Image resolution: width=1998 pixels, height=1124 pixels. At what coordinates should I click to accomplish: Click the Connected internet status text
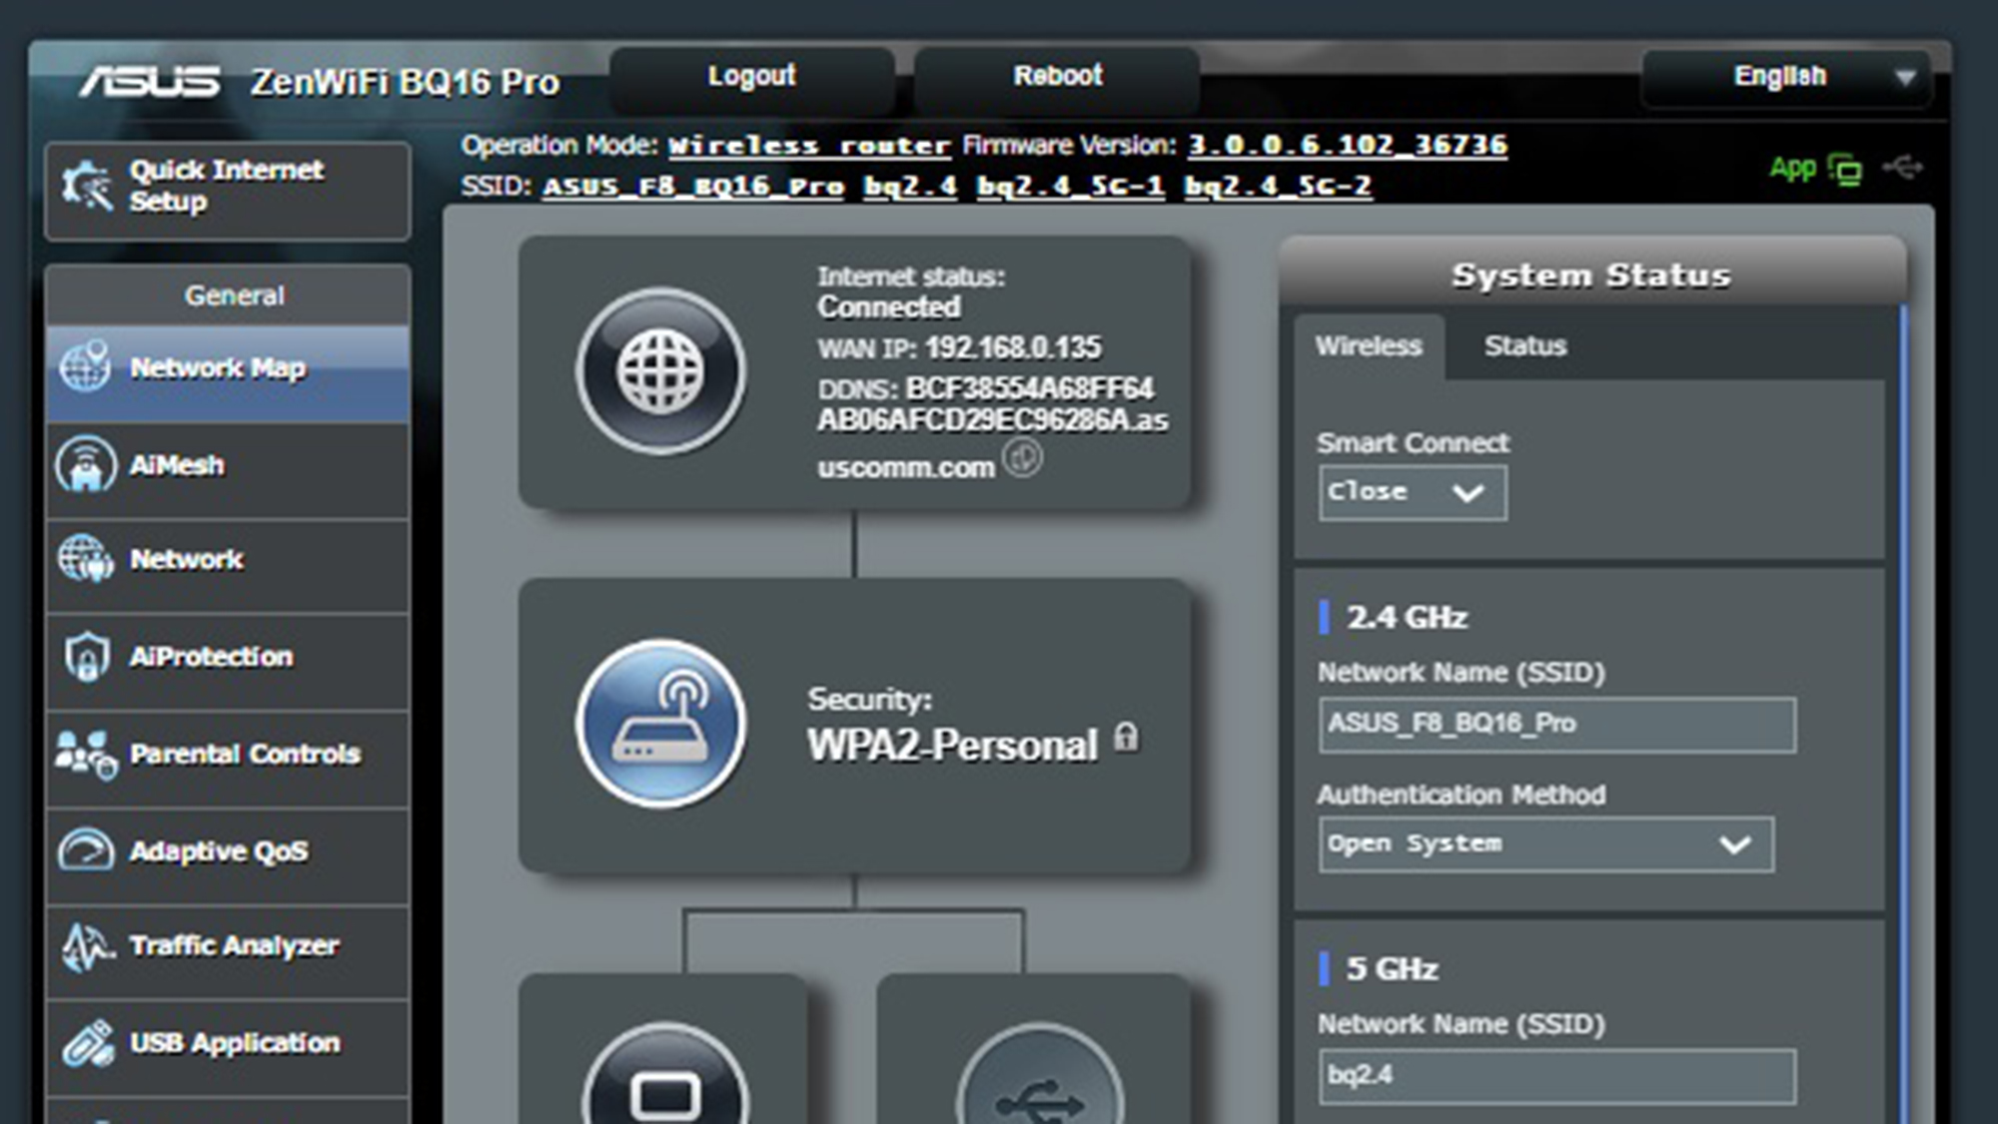point(889,306)
